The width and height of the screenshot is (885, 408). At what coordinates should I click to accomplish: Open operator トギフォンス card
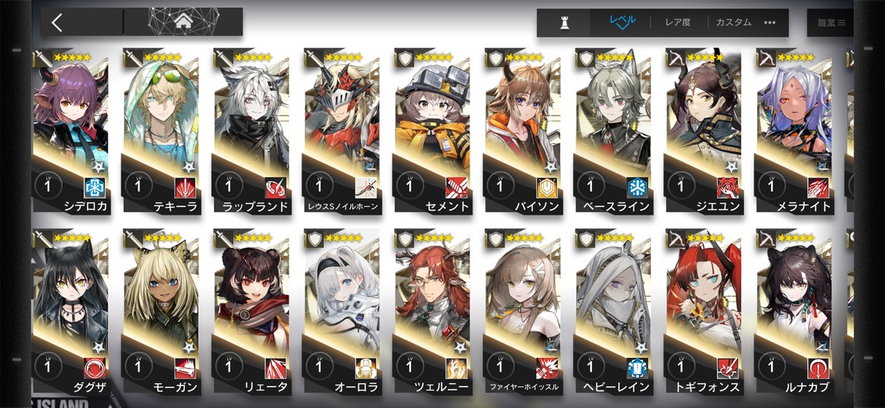coord(702,312)
